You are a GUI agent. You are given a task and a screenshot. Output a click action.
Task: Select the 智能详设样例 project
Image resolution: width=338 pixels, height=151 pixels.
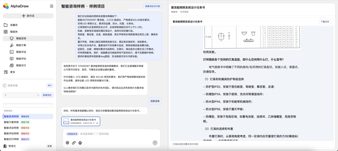(28, 128)
